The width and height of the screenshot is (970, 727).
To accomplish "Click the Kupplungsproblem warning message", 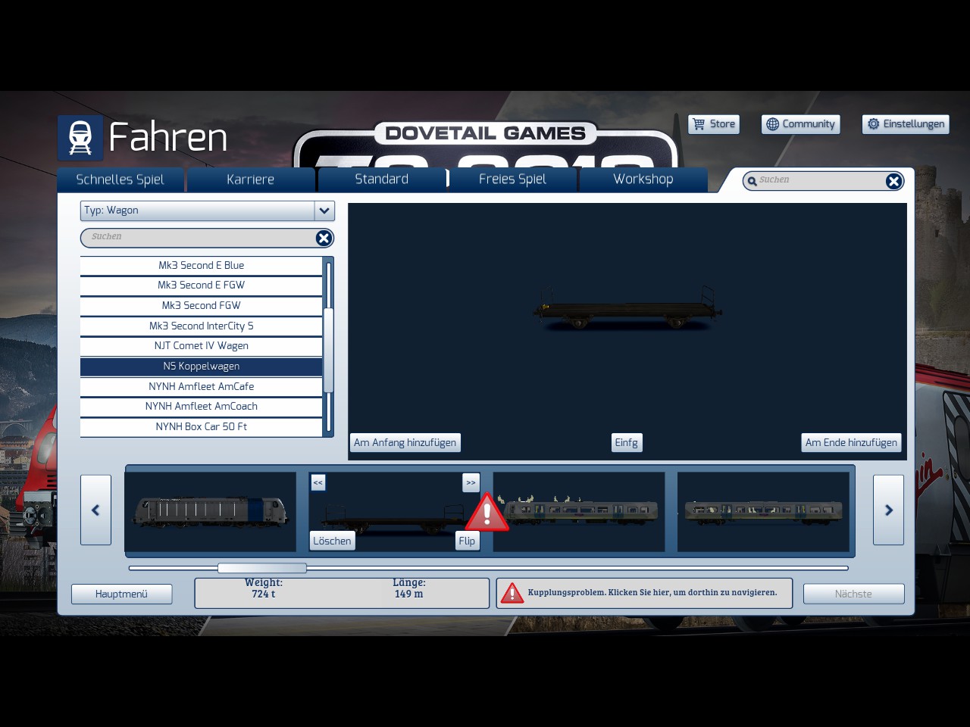I will point(644,593).
